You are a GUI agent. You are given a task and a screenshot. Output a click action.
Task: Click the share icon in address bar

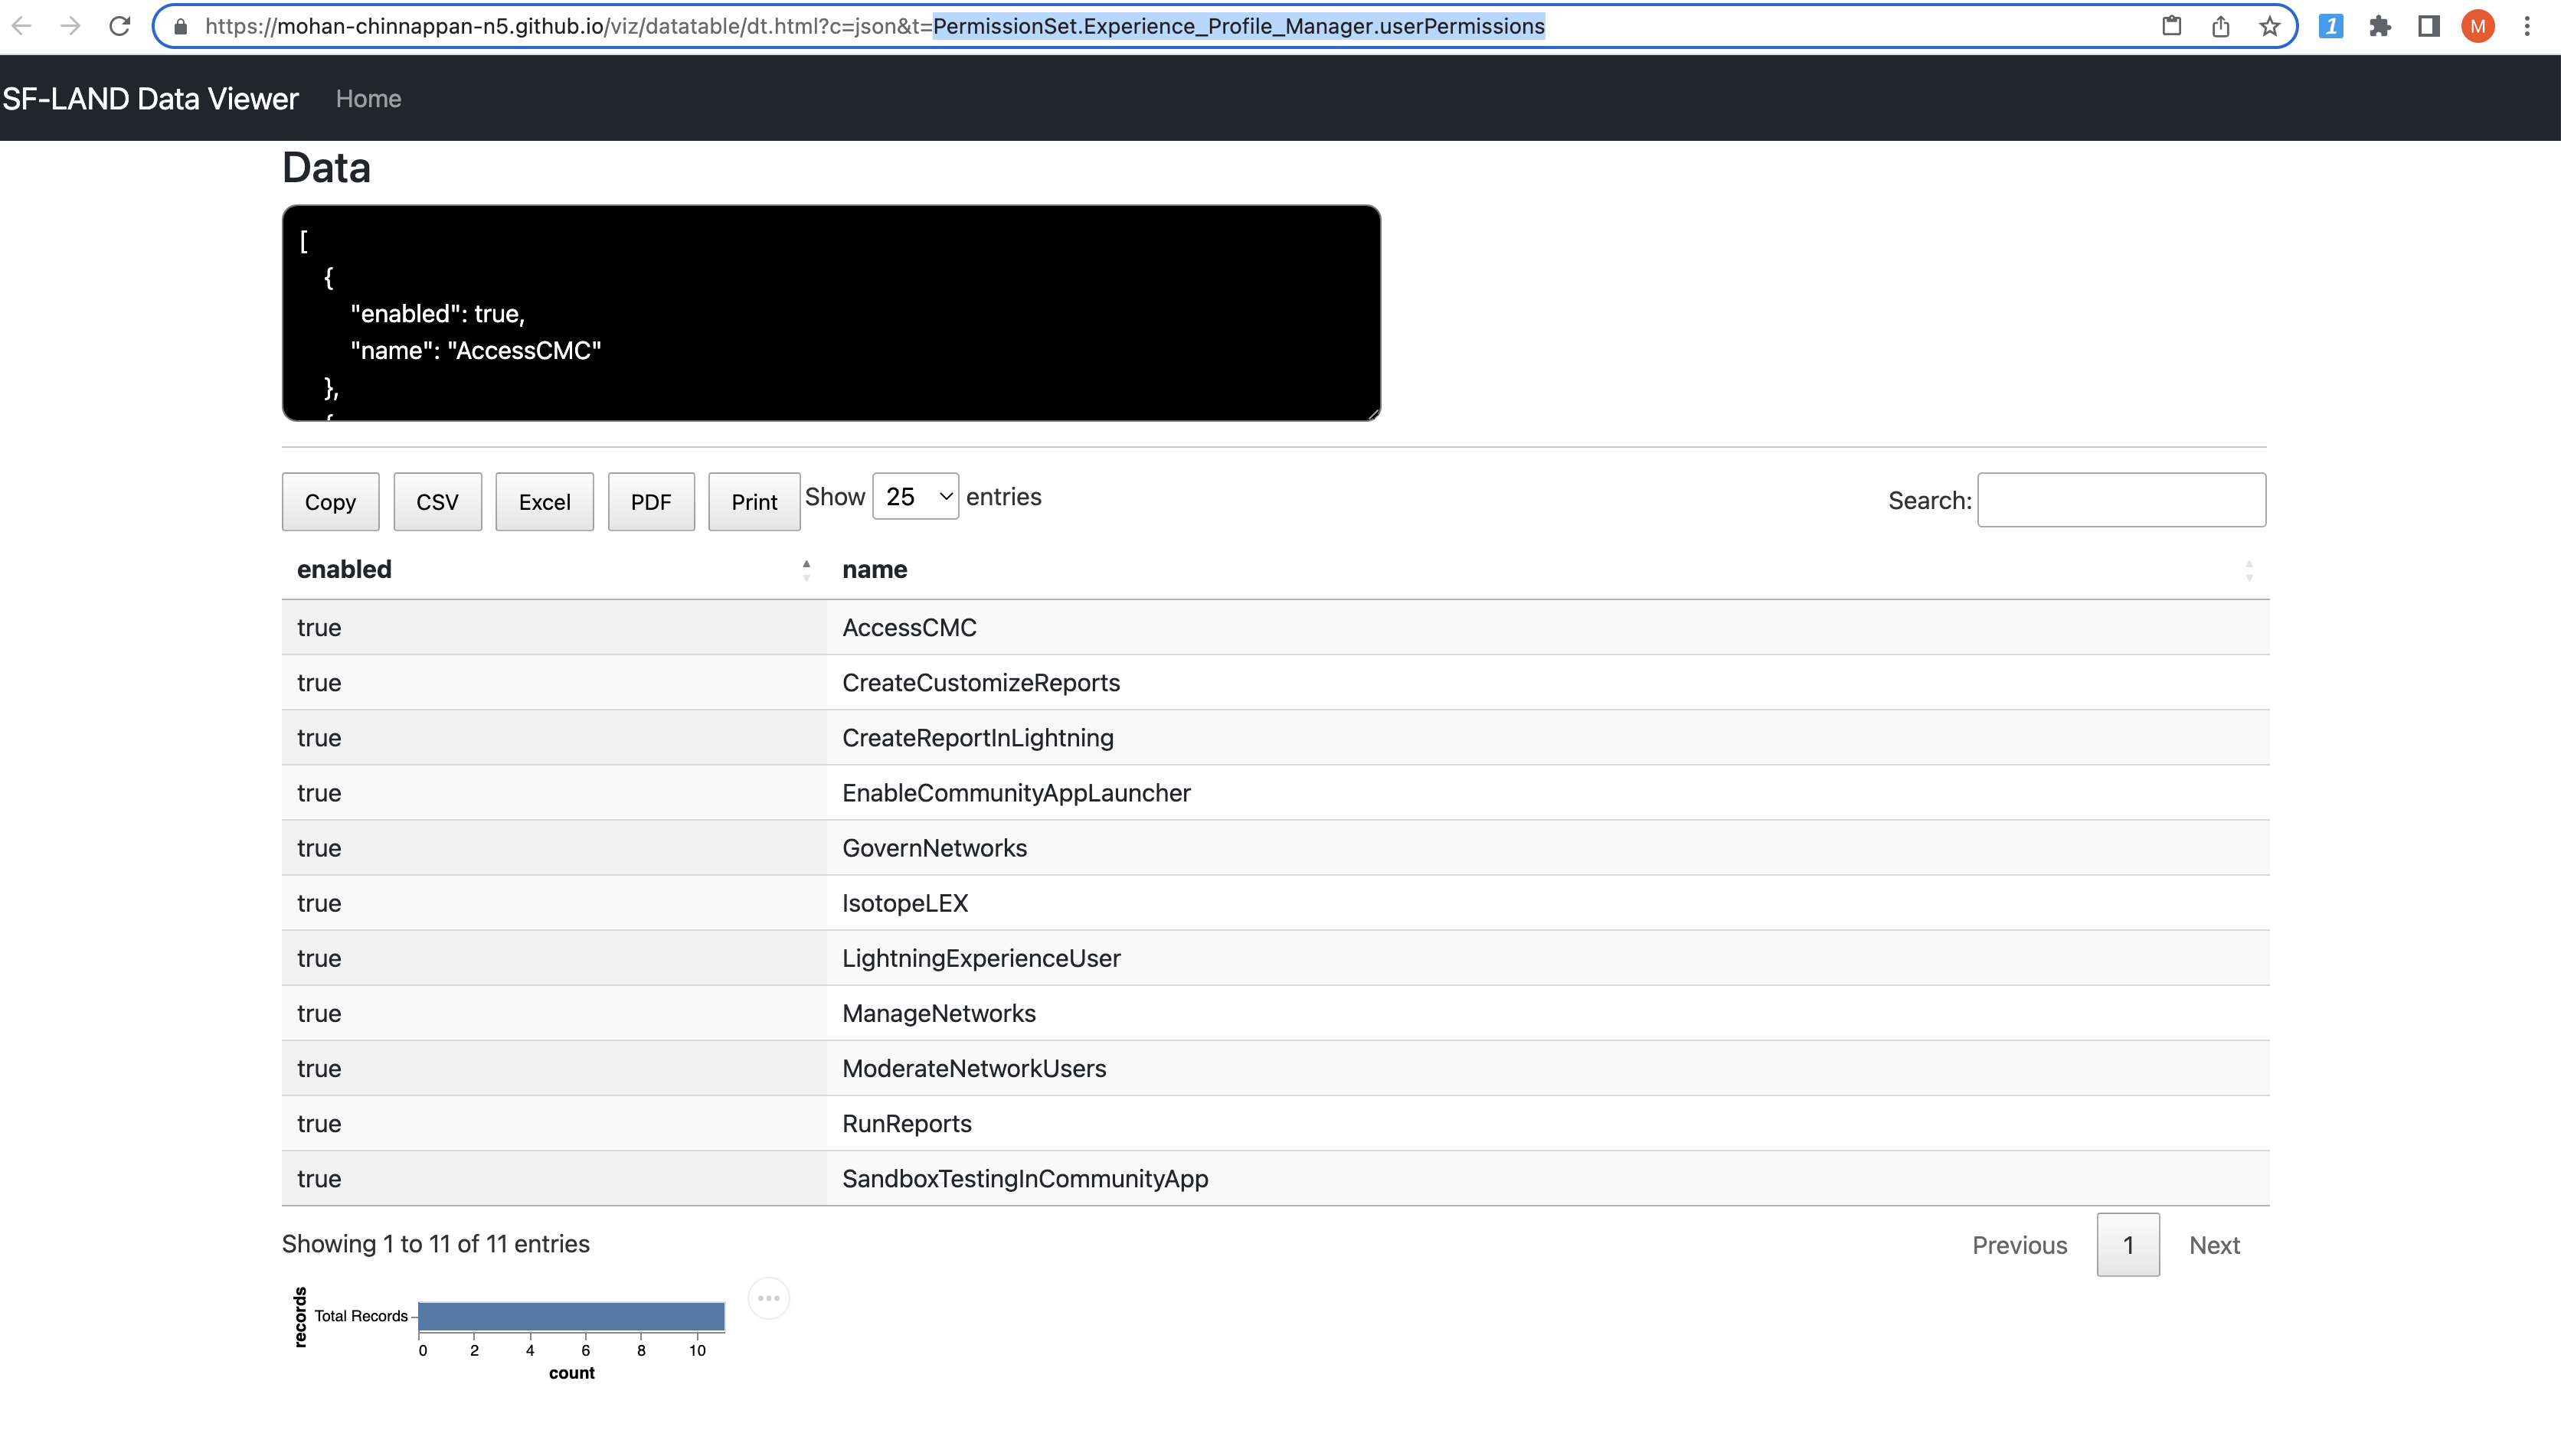pos(2220,26)
